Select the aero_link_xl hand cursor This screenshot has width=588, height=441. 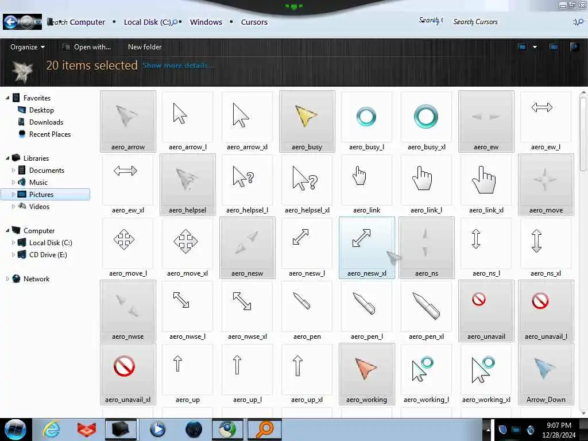click(486, 184)
